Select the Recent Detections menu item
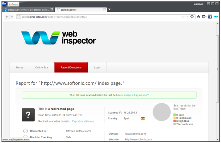The height and width of the screenshot is (143, 221). [x=71, y=67]
